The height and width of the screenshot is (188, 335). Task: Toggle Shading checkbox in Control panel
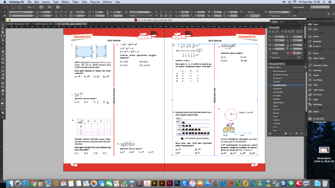pyautogui.click(x=246, y=12)
